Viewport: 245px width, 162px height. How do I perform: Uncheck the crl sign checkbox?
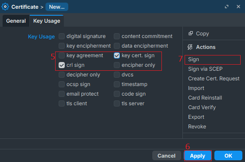(x=62, y=65)
